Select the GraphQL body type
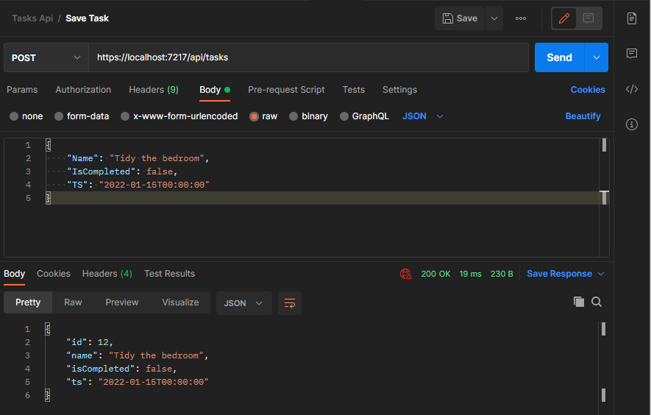Viewport: 651px width, 415px height. click(365, 116)
